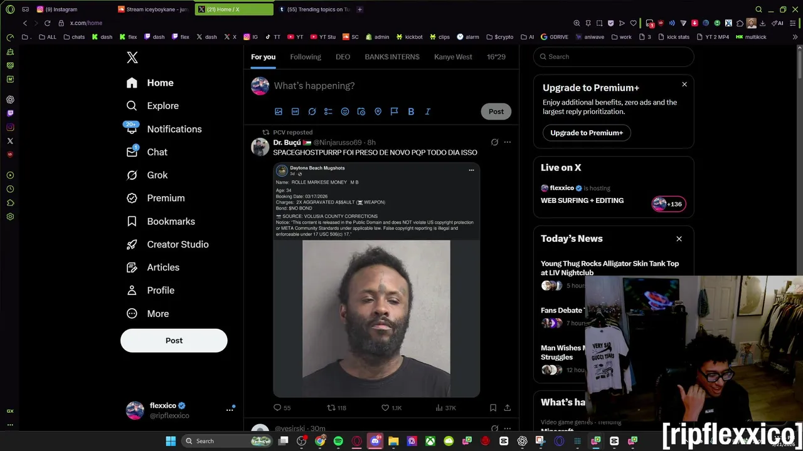Click the gray Post button in composer

pyautogui.click(x=496, y=111)
